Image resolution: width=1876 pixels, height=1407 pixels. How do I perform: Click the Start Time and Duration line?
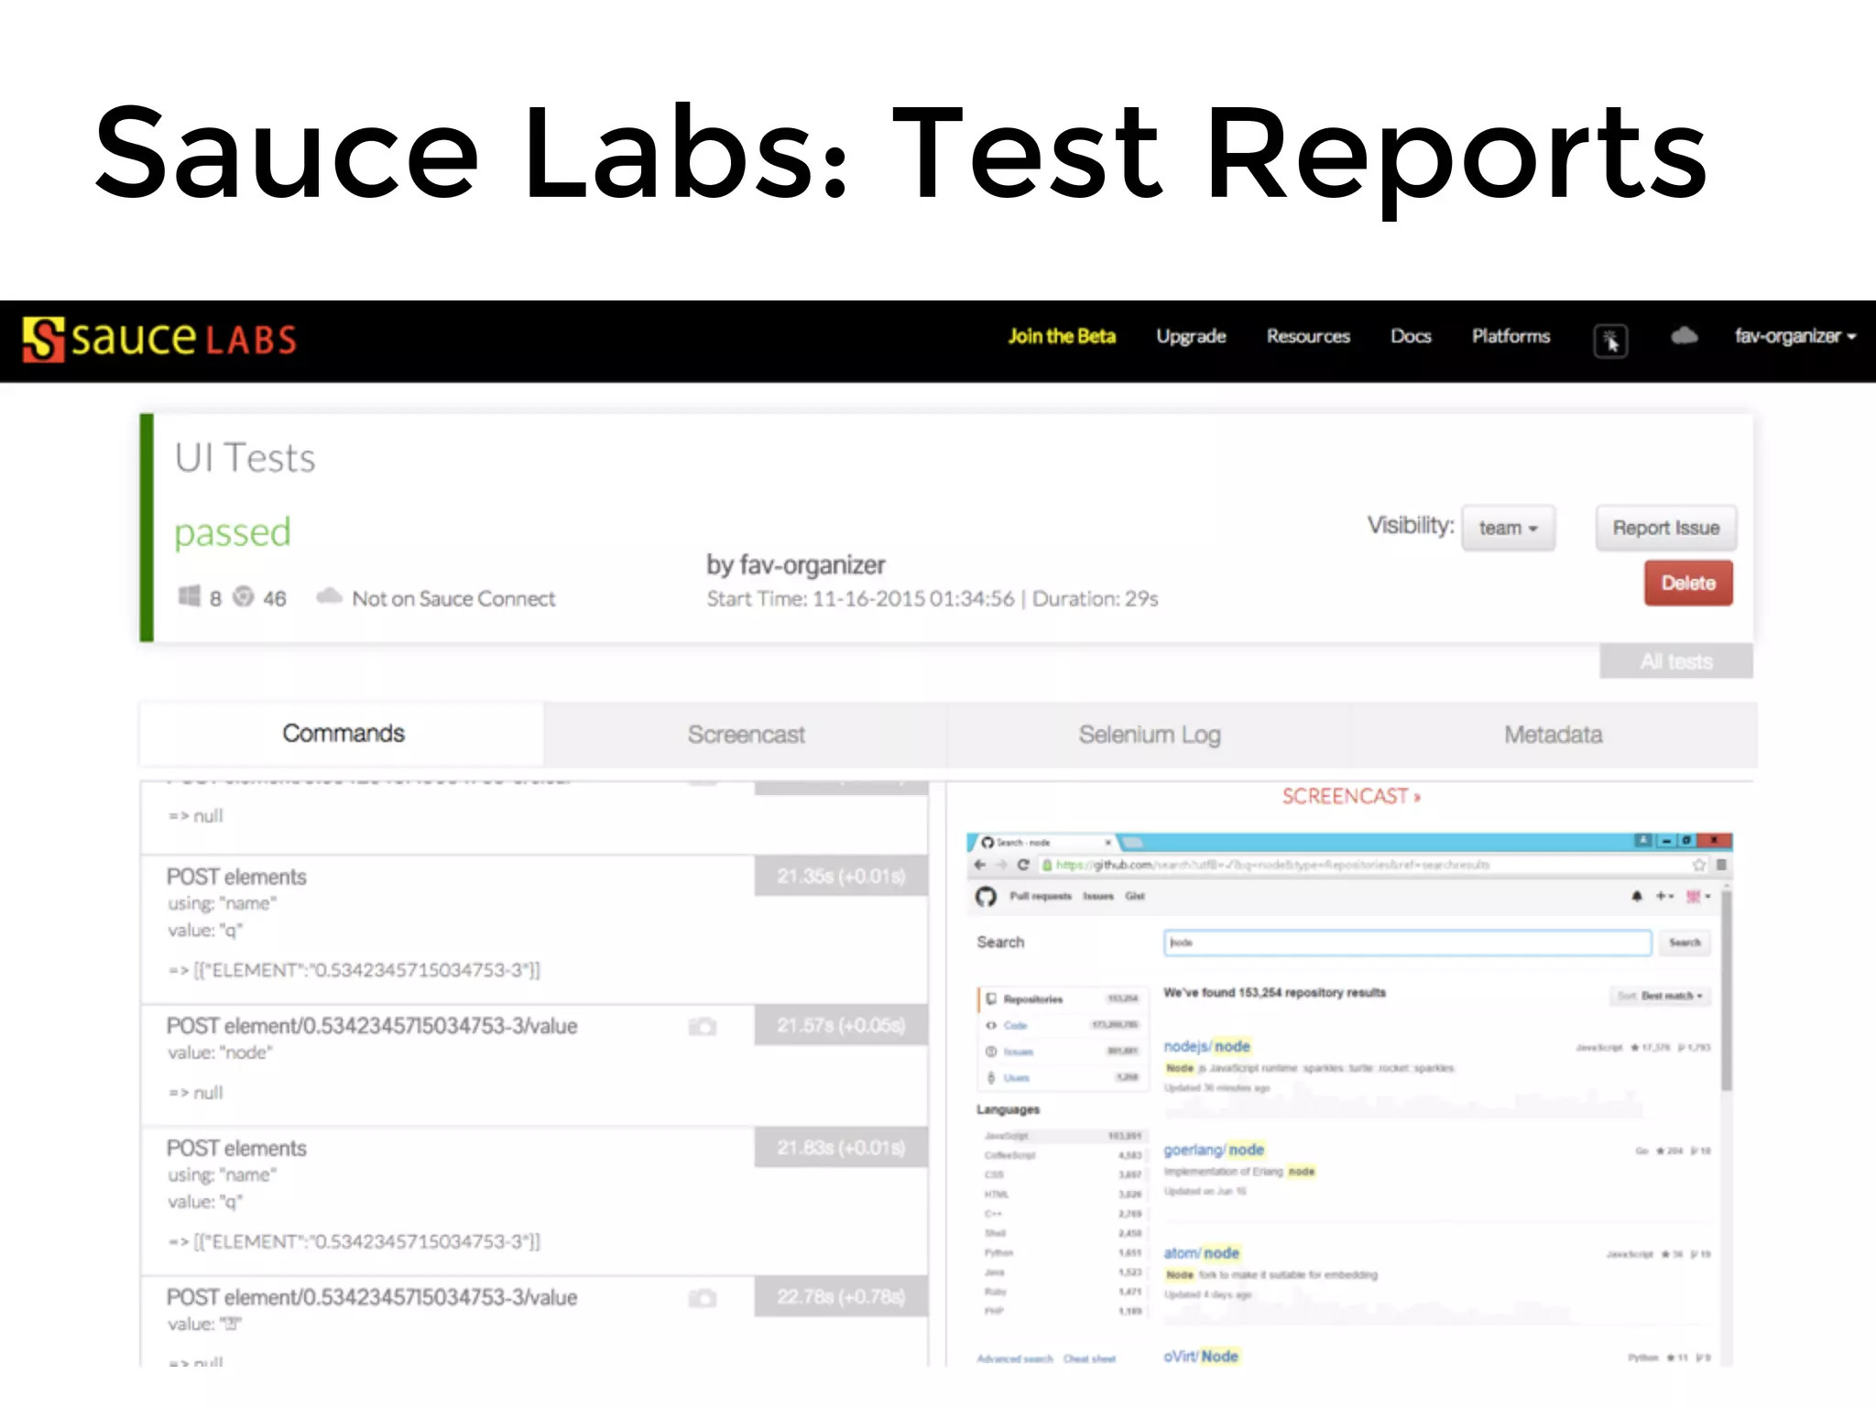(932, 599)
